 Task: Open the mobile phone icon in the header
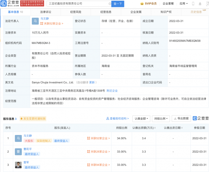pyautogui.click(x=193, y=4)
